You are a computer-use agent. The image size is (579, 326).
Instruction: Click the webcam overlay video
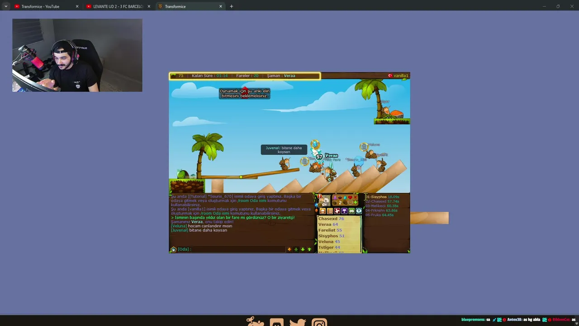click(x=77, y=55)
